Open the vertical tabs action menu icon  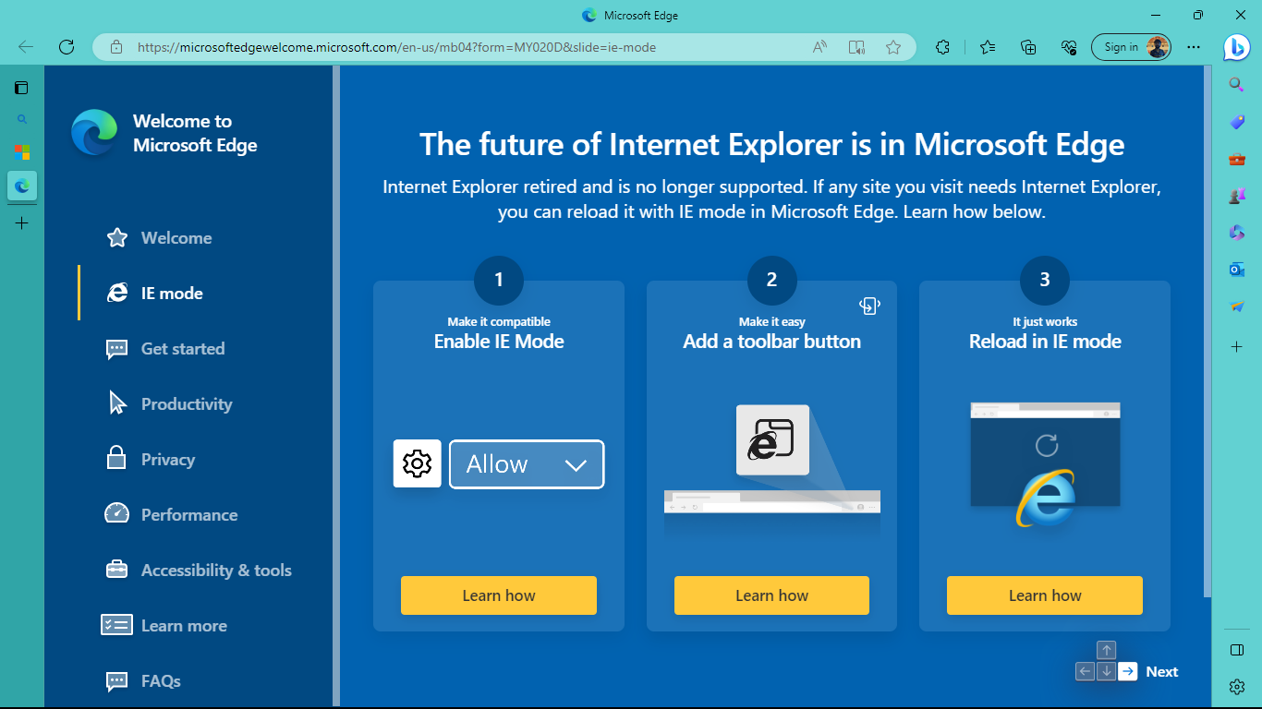click(x=21, y=88)
